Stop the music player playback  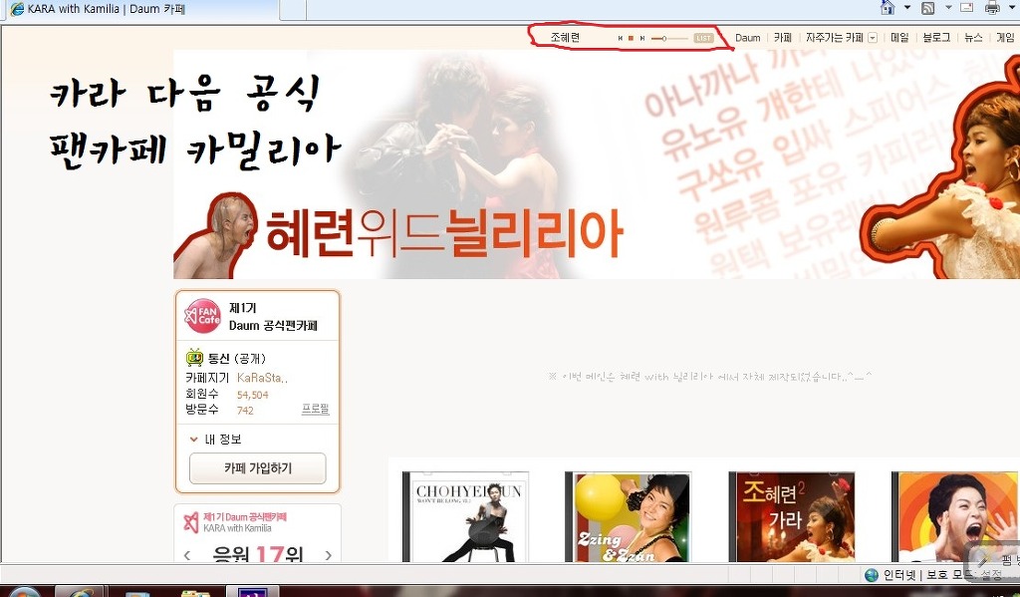(631, 39)
